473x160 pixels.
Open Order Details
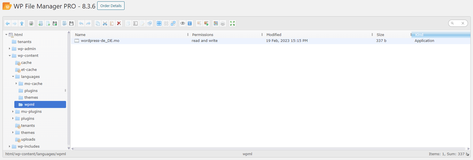[111, 6]
